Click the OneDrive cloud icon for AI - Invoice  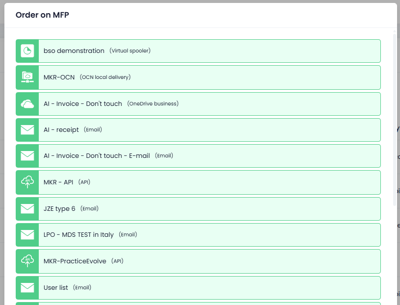27,104
